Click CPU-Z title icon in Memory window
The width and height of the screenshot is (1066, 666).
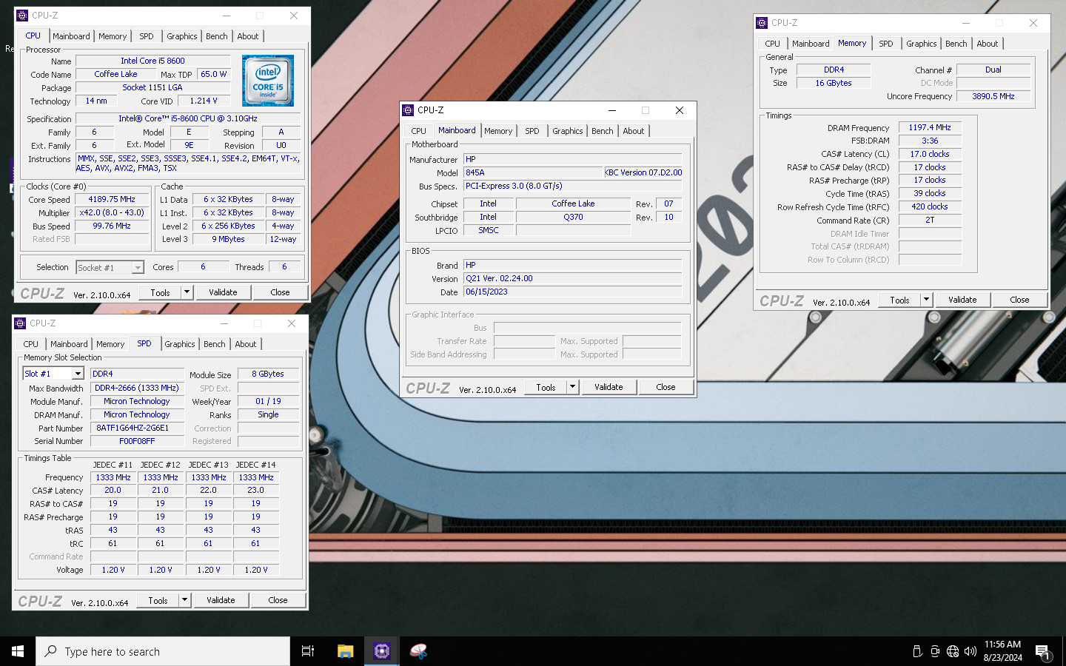[762, 23]
